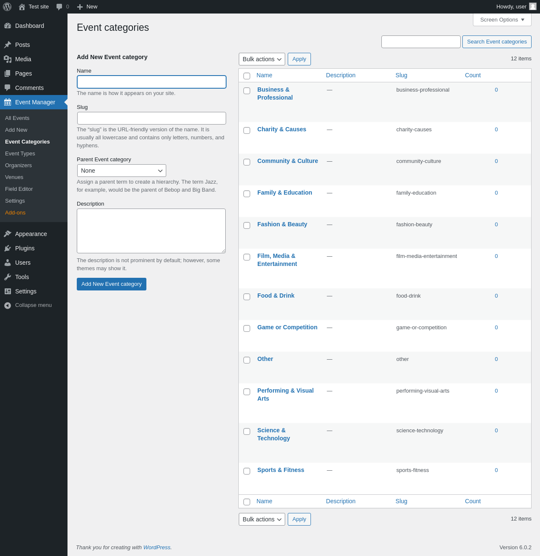Viewport: 540px width, 556px height.
Task: Click the "12 items" count above the table
Action: pos(521,59)
